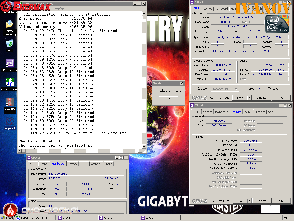This screenshot has width=294, height=221.
Task: Click the Chipset value 5400B
Action: [x=86, y=184]
